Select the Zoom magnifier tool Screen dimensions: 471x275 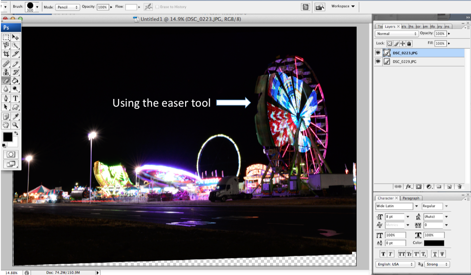tap(15, 124)
